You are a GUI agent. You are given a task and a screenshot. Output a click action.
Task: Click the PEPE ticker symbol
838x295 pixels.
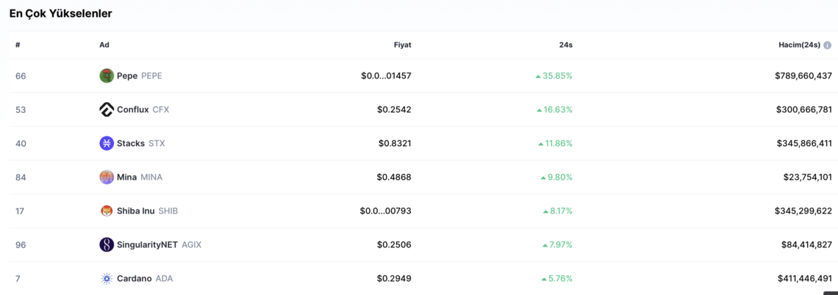click(x=151, y=76)
